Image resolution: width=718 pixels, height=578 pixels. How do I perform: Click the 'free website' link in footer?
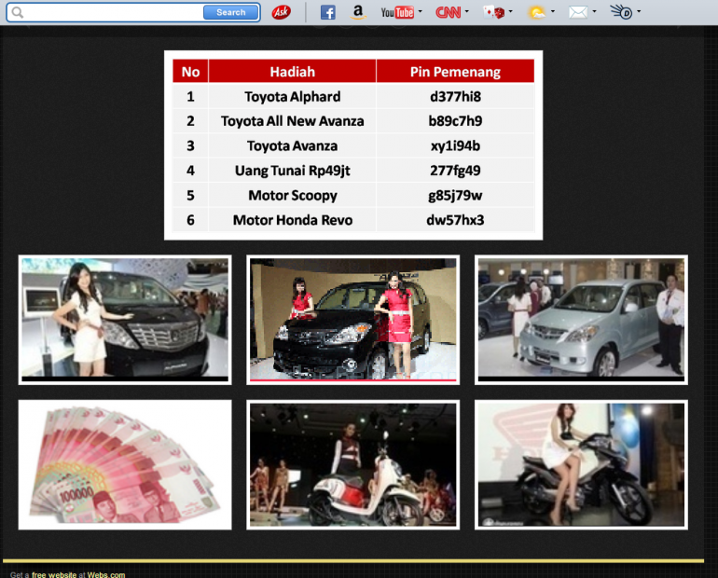coord(54,575)
